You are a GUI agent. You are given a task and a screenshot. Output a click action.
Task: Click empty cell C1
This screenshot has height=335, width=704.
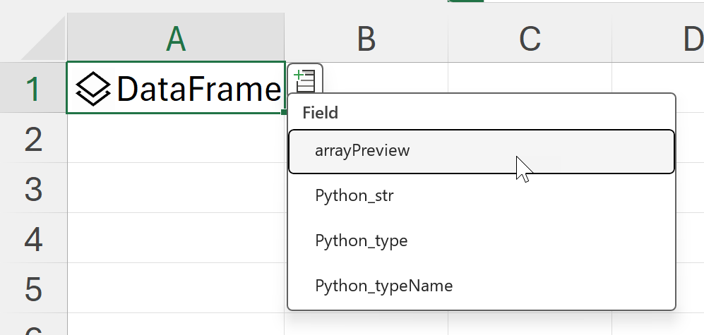click(529, 79)
